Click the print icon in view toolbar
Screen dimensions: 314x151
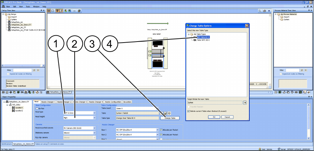tap(264, 11)
